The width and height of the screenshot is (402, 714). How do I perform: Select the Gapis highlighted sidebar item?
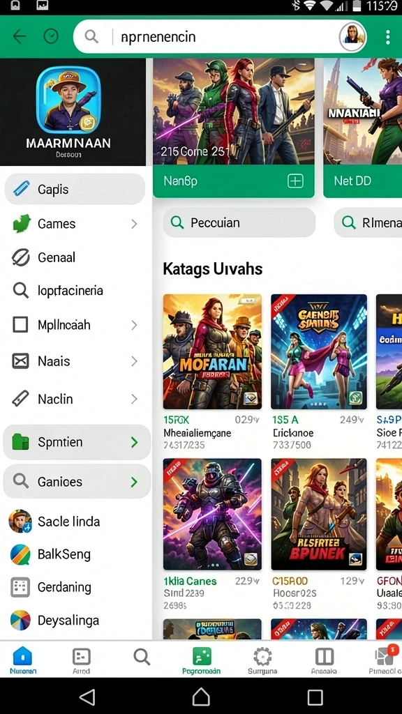pyautogui.click(x=75, y=188)
